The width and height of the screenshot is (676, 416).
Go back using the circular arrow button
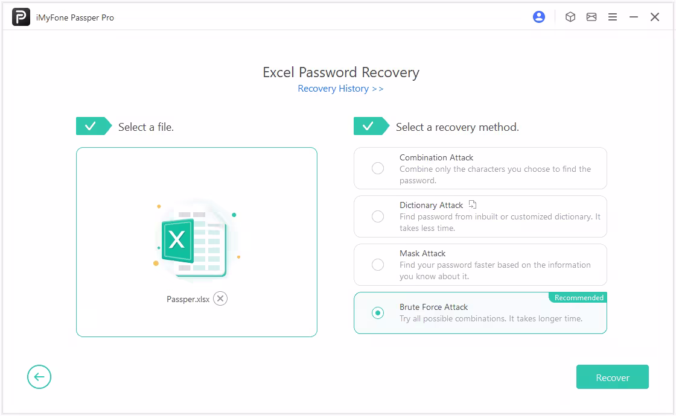[39, 377]
